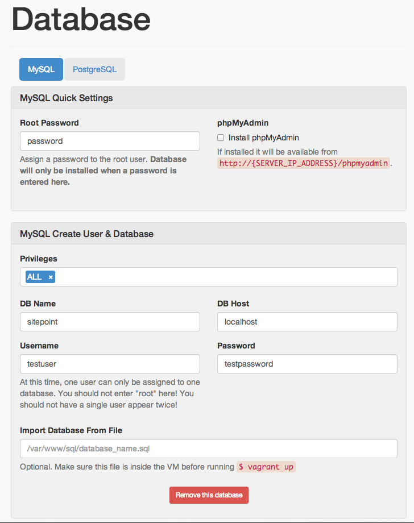Focus the DB Name input

(110, 322)
